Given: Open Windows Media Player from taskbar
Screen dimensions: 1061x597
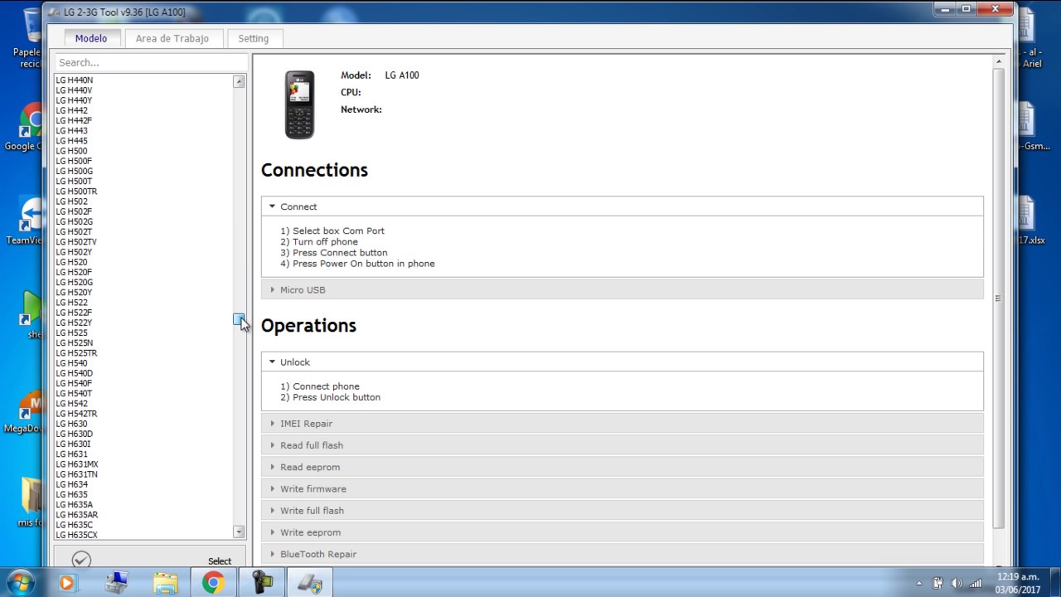Looking at the screenshot, I should coord(67,583).
